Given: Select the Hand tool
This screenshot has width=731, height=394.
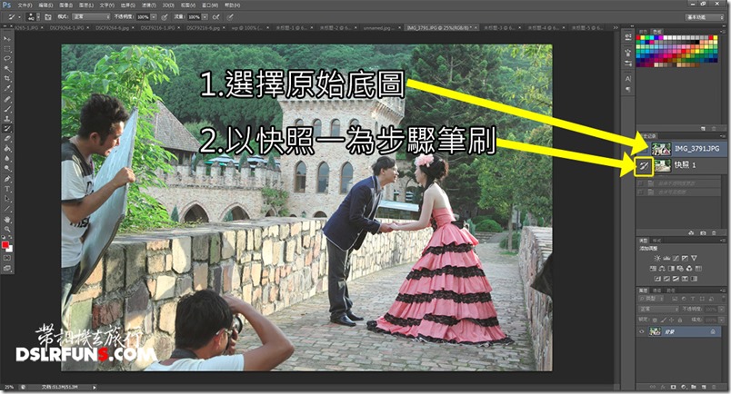Looking at the screenshot, I should [6, 219].
